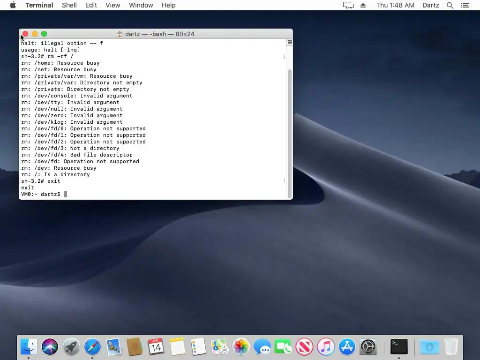Image resolution: width=480 pixels, height=360 pixels.
Task: Open Spotlight search magnifier
Action: [450, 5]
